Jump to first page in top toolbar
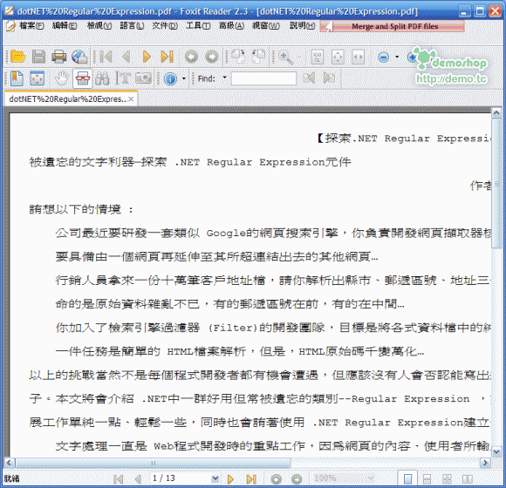 point(106,57)
